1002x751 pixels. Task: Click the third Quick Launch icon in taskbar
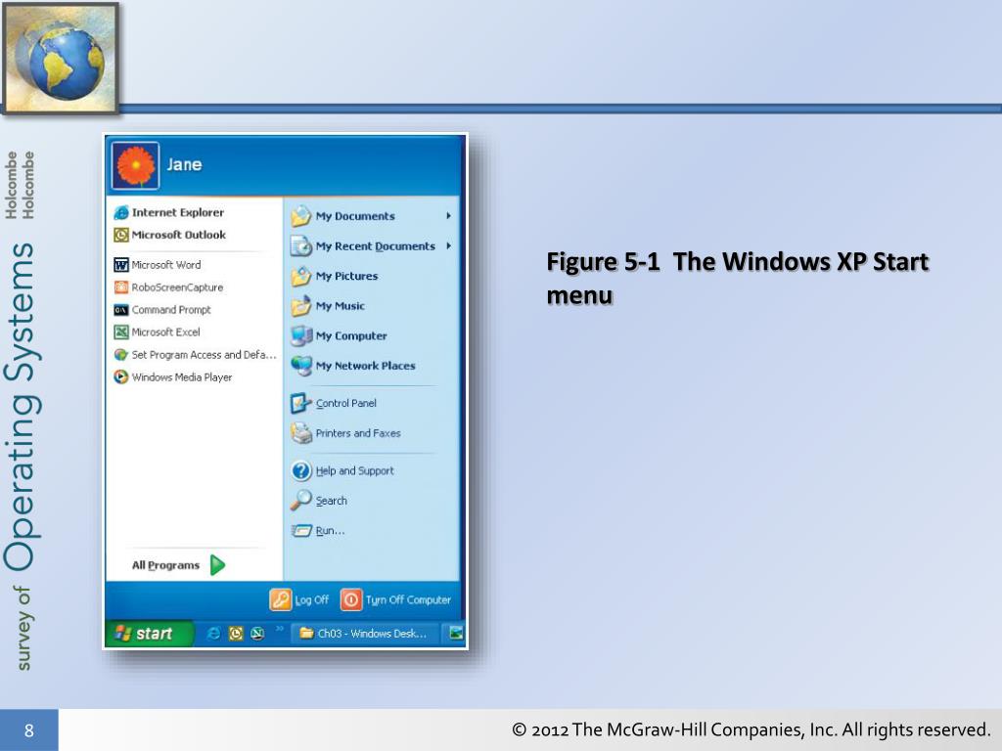[257, 633]
